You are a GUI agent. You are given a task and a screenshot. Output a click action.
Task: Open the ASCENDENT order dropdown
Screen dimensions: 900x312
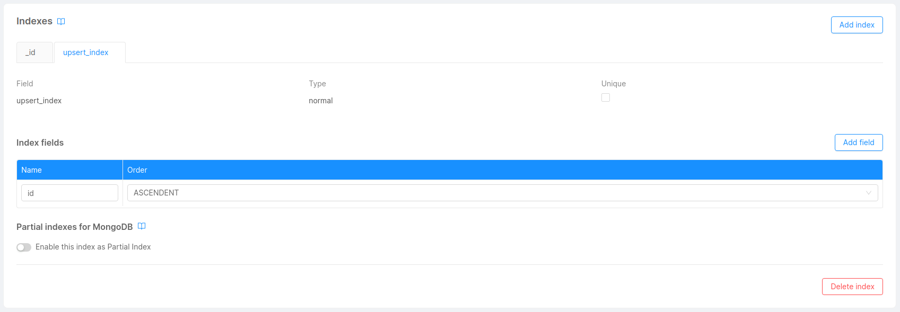click(502, 193)
